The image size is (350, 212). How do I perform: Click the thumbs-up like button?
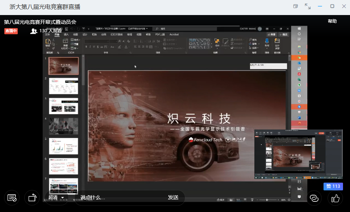tap(335, 198)
